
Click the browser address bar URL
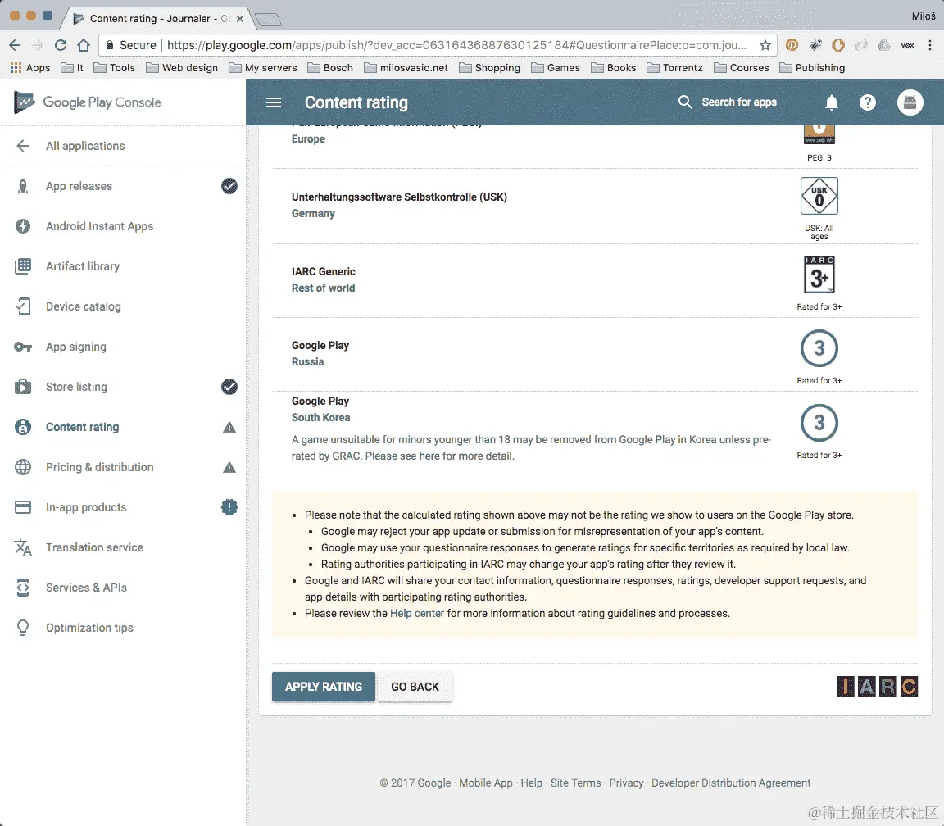click(x=456, y=45)
